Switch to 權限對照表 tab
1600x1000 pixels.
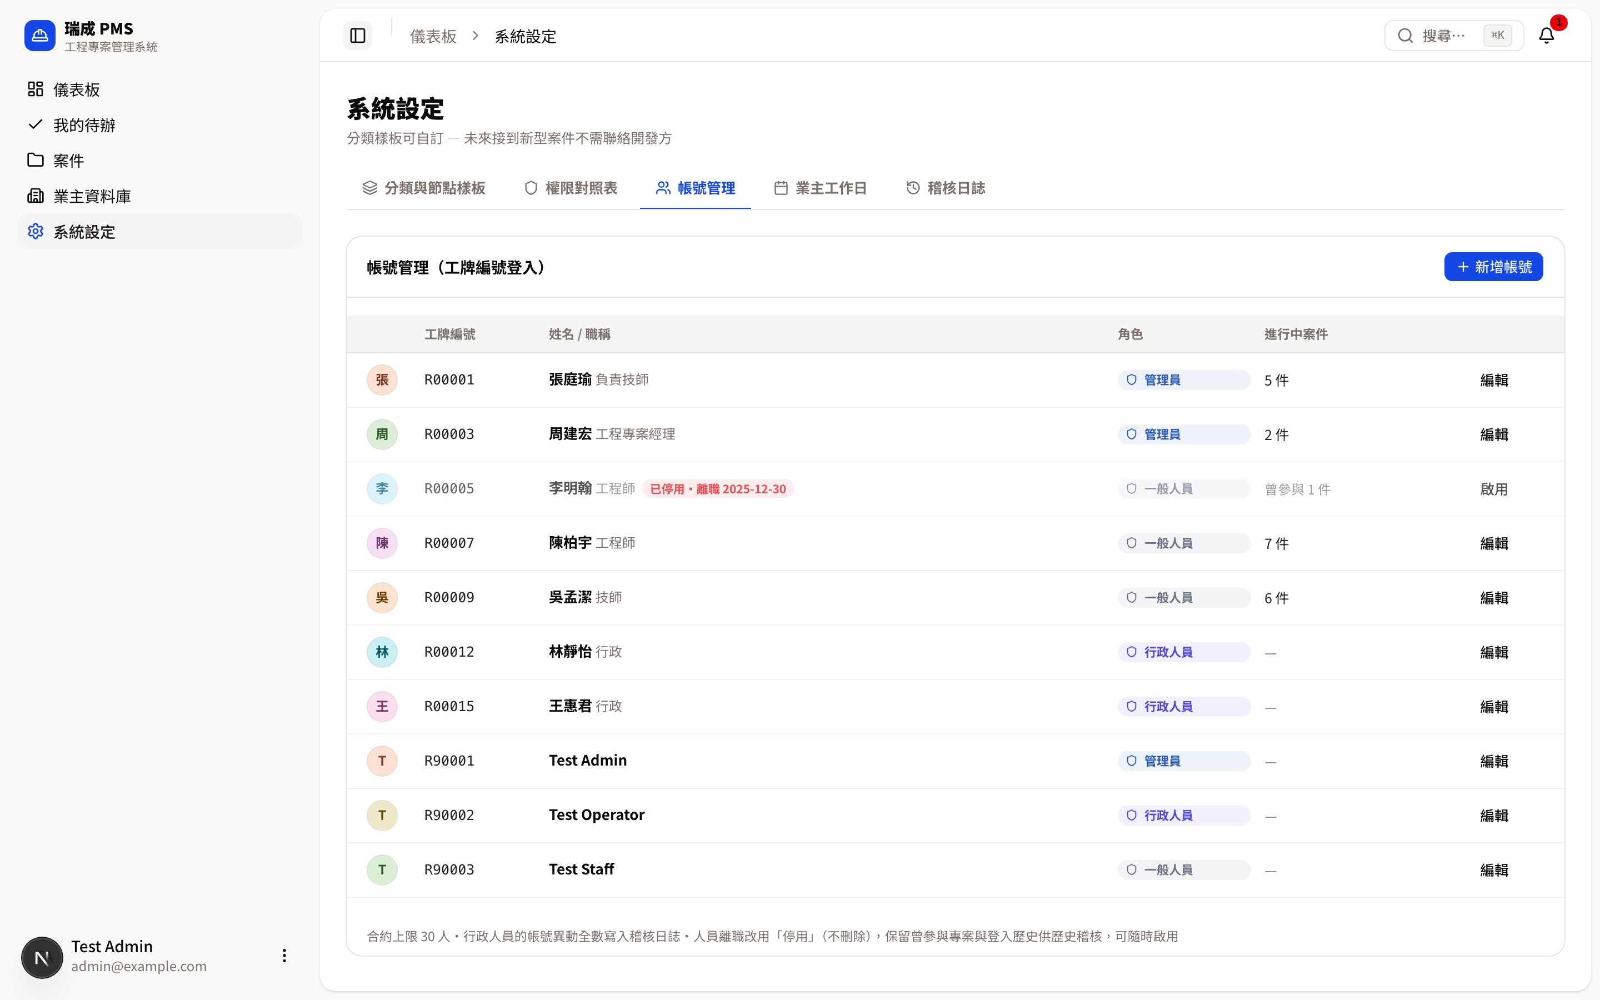tap(571, 188)
